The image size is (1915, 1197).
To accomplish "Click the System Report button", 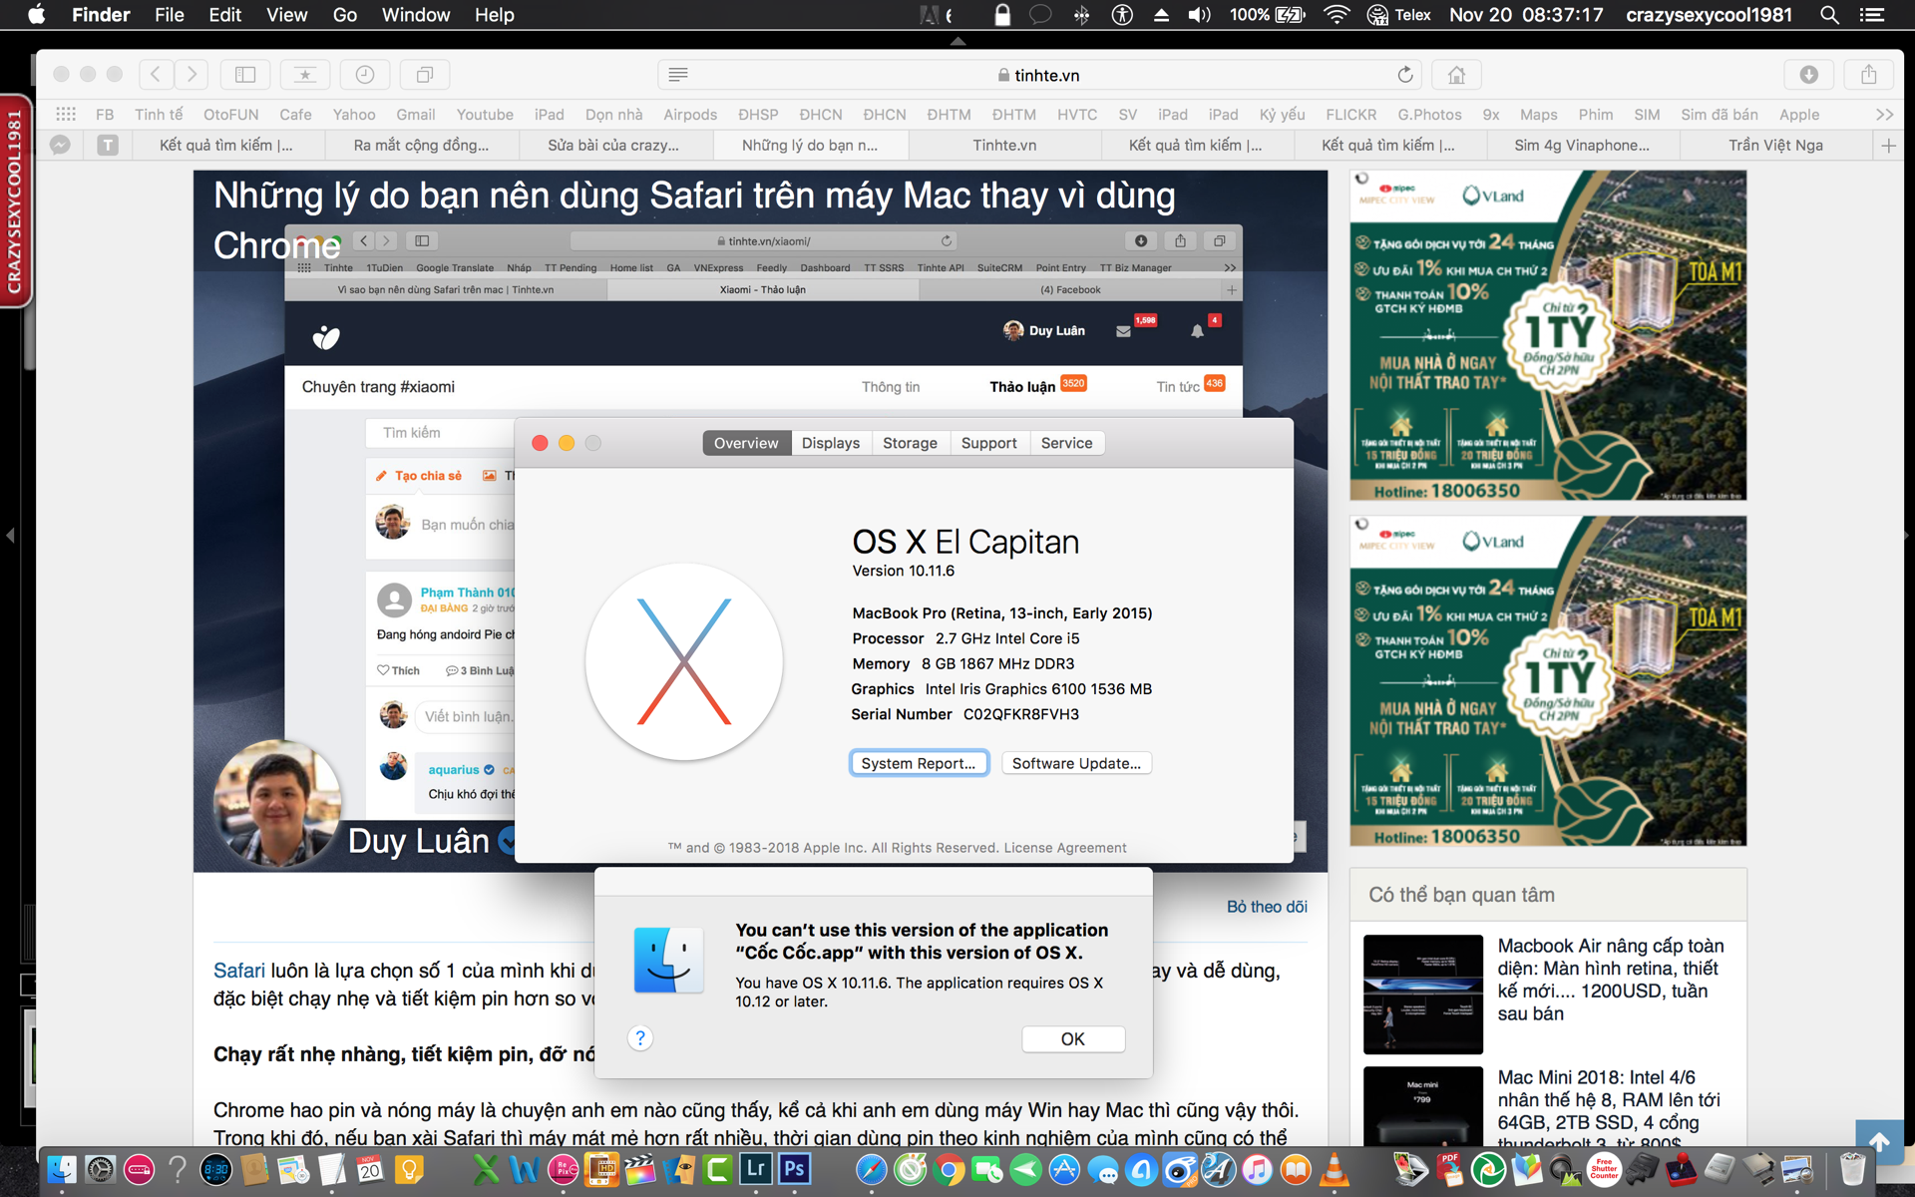I will tap(919, 763).
